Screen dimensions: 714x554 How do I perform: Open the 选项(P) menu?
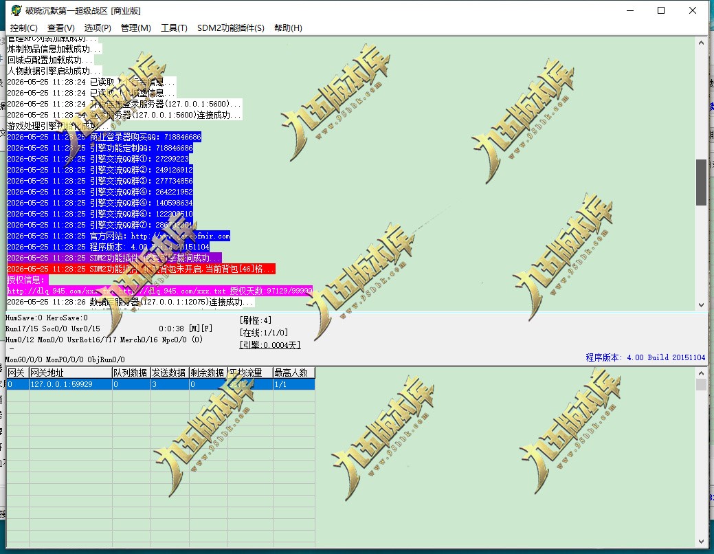point(98,27)
